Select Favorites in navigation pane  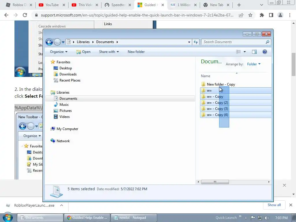tap(60, 62)
